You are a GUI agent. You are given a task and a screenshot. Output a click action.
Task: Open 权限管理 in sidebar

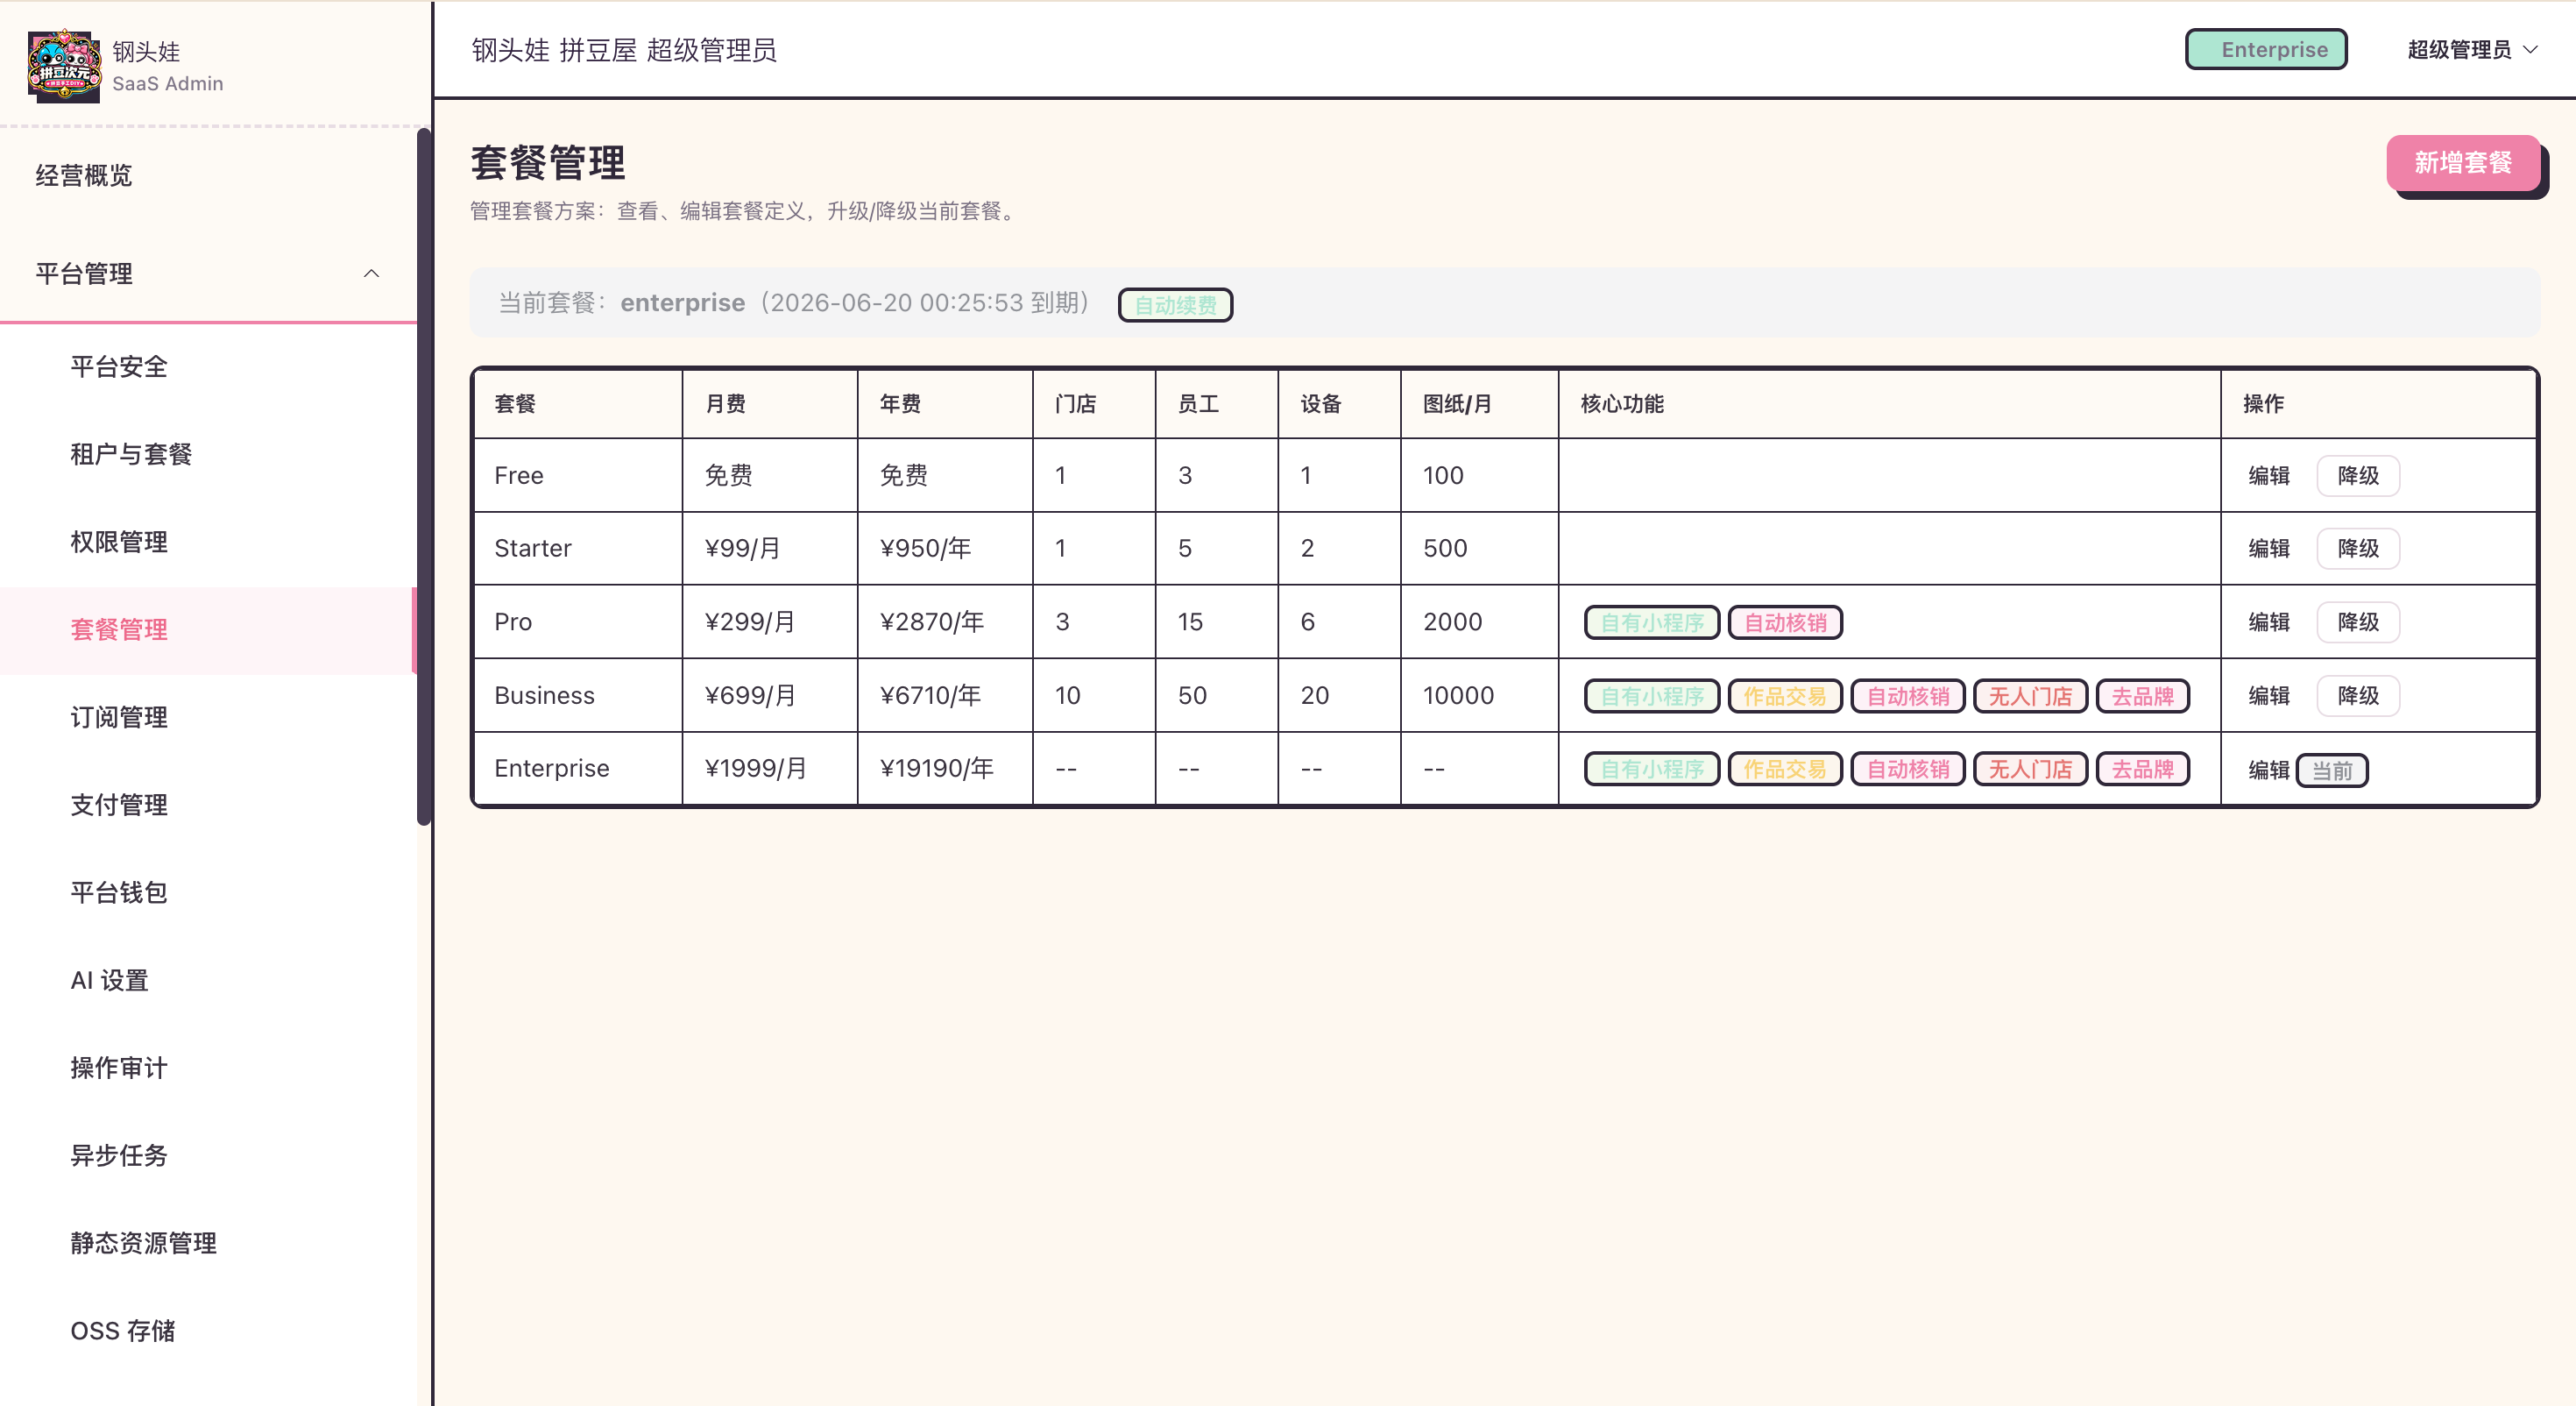(x=208, y=542)
